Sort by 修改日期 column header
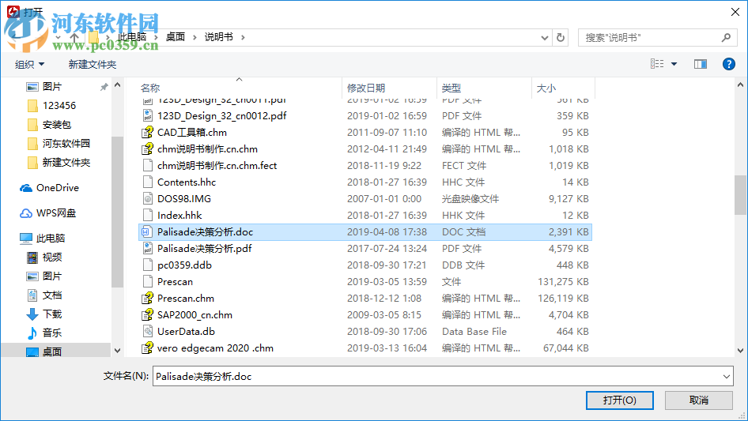Screen dimensions: 748x421 pyautogui.click(x=366, y=88)
